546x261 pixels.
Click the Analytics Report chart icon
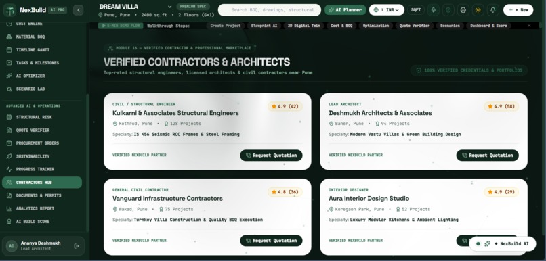point(9,208)
